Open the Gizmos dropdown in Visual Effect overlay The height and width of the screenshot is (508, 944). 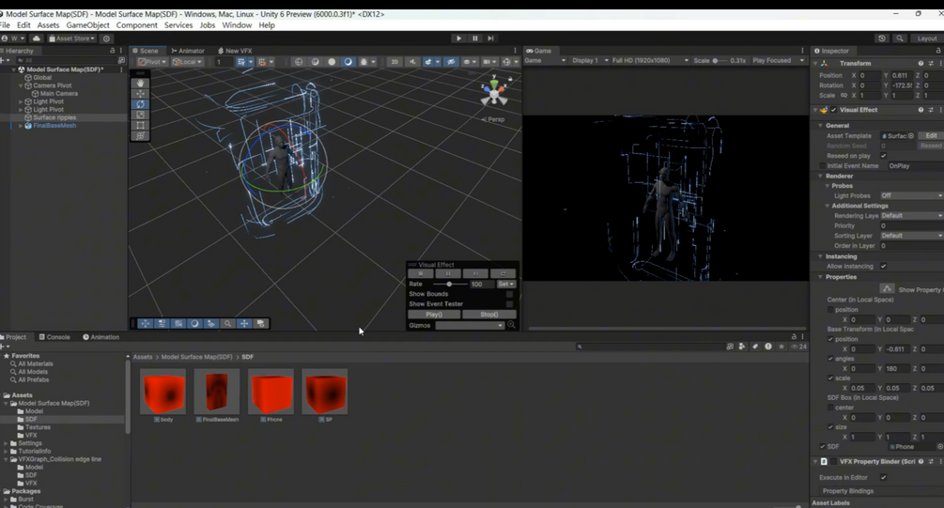click(x=470, y=325)
